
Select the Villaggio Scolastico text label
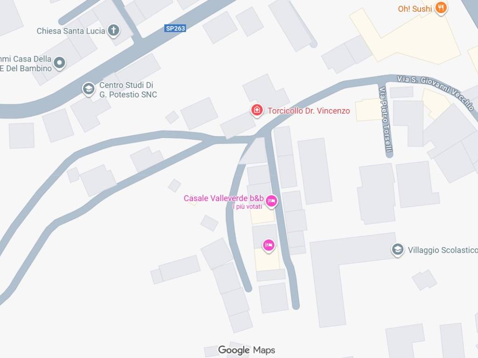[443, 250]
